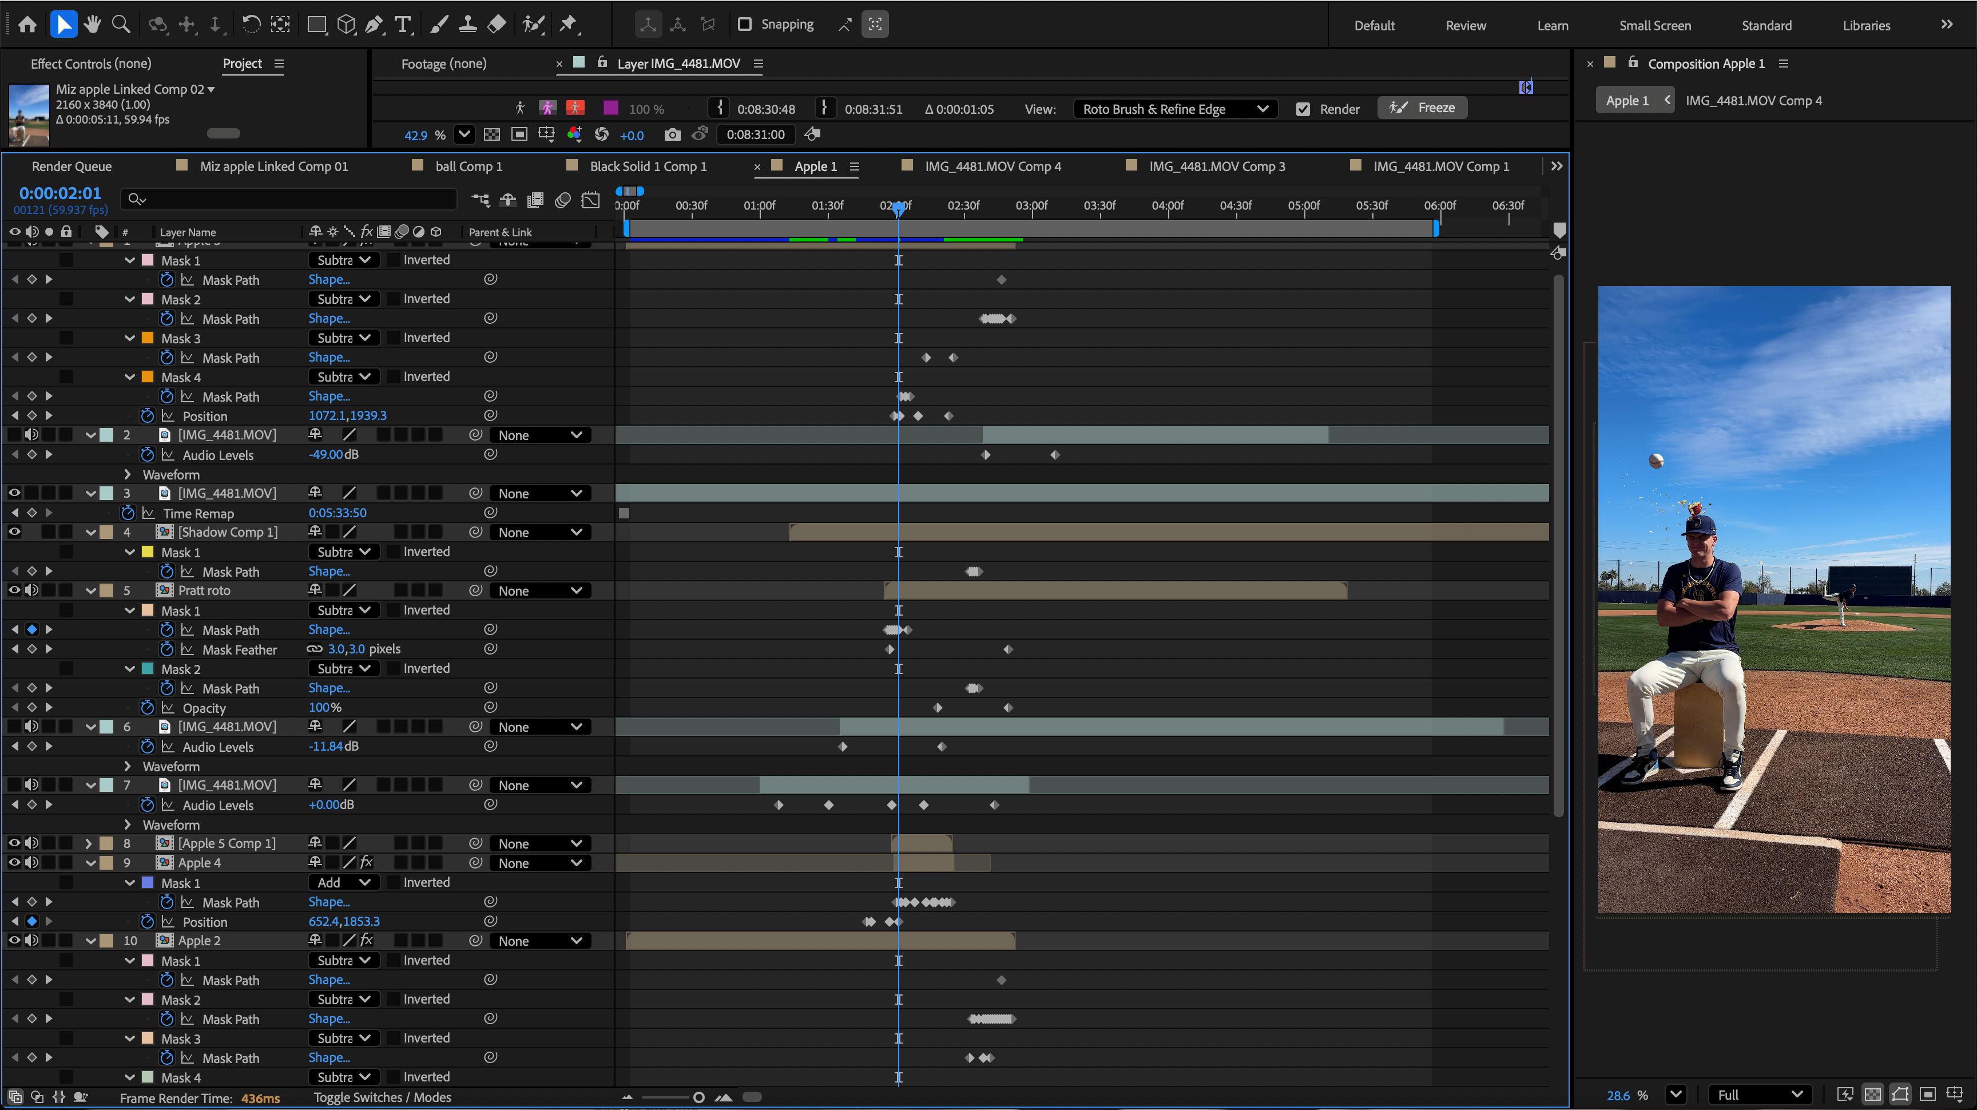Open Pratt roto parent None dropdown
Image resolution: width=1977 pixels, height=1110 pixels.
(539, 591)
